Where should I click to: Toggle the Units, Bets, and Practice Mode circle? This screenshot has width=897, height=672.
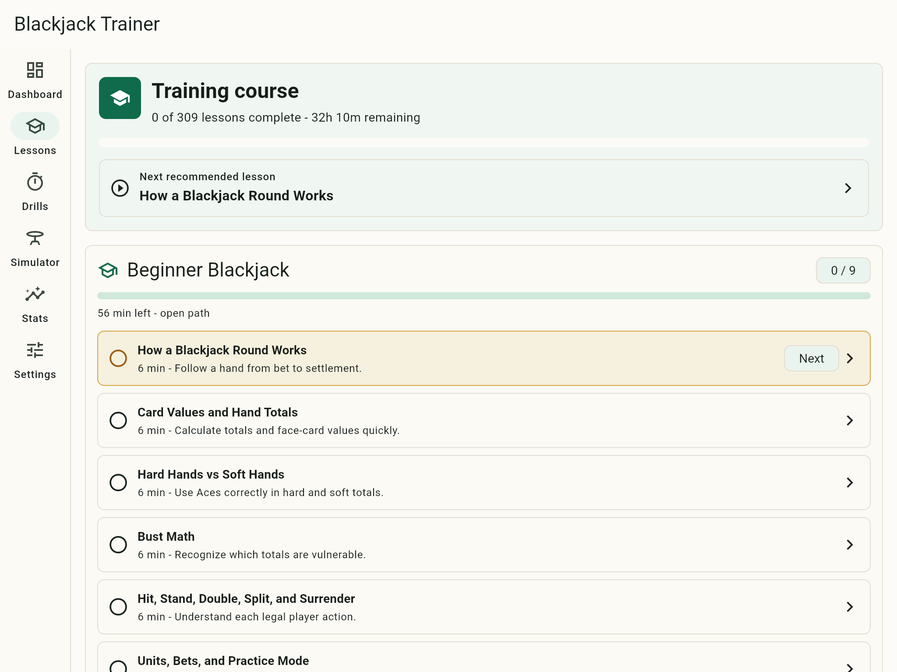(x=118, y=666)
